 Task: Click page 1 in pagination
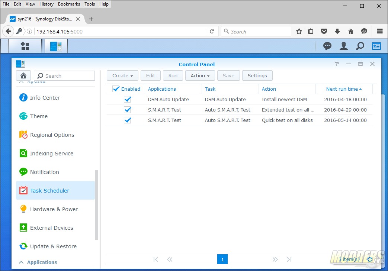point(222,259)
